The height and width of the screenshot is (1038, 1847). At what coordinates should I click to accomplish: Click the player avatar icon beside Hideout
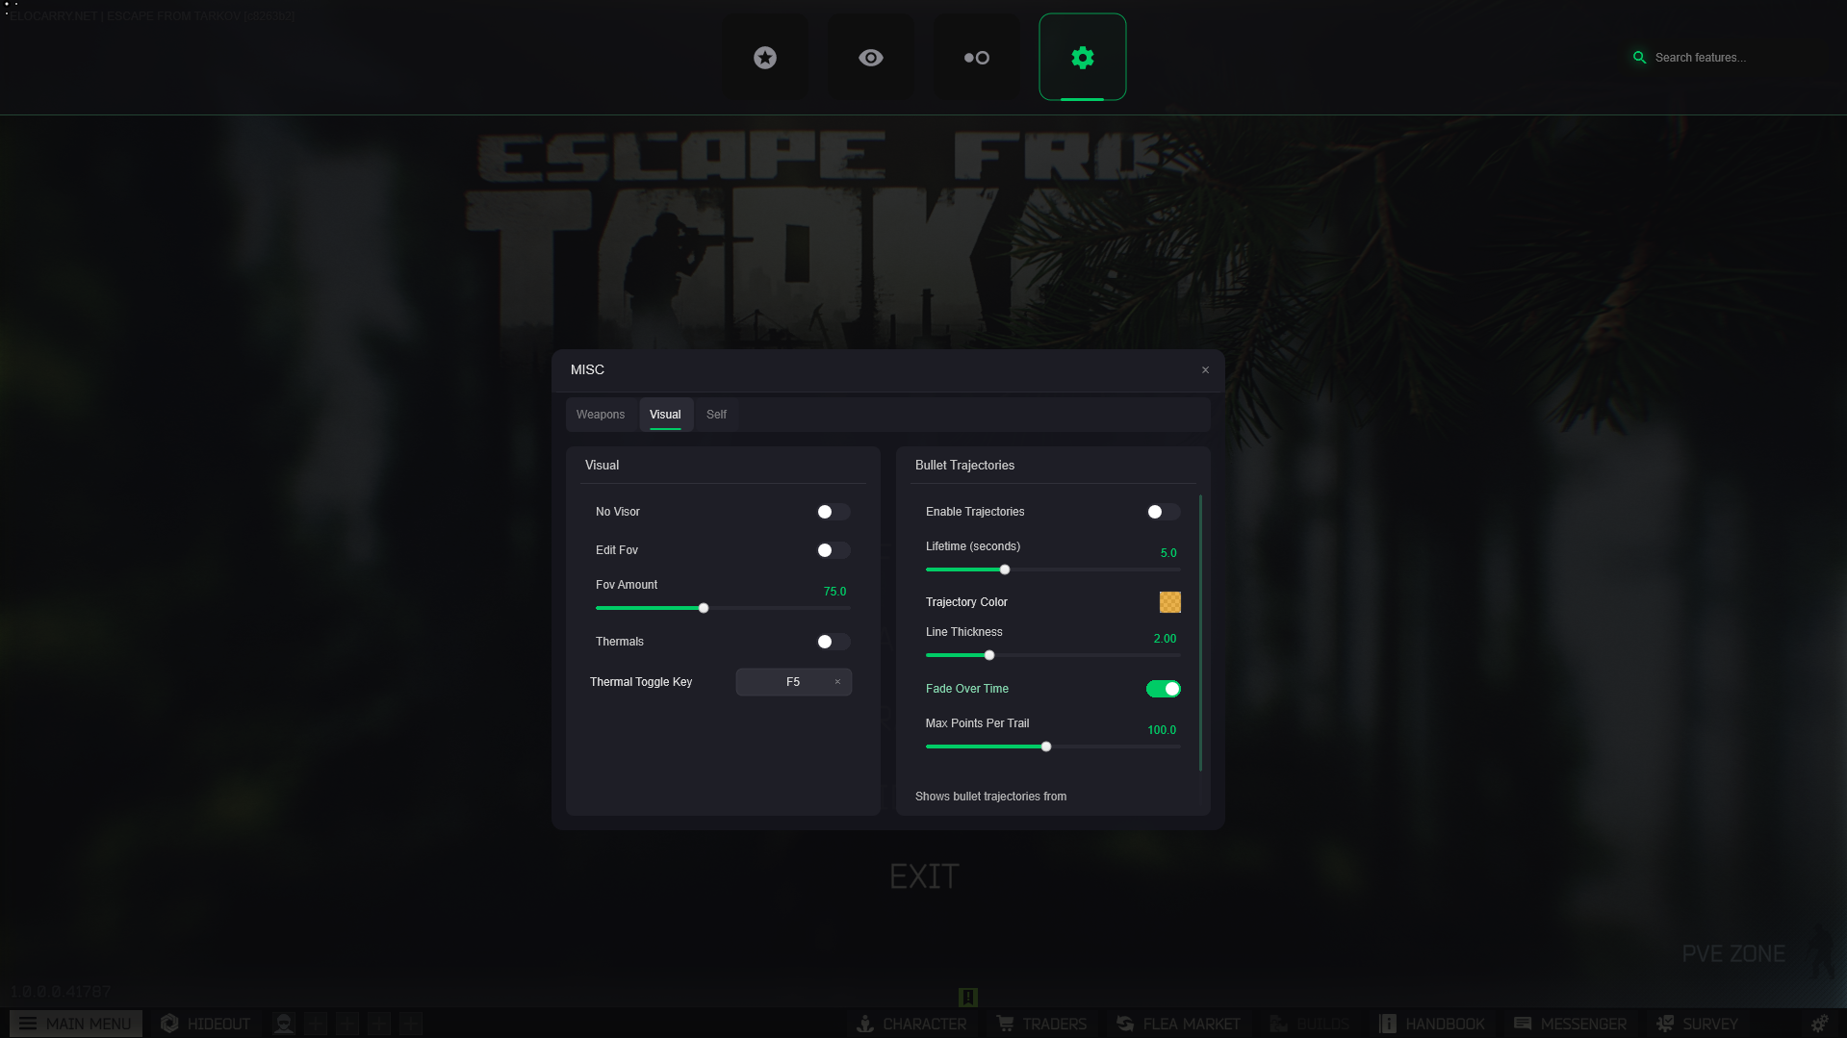(283, 1024)
